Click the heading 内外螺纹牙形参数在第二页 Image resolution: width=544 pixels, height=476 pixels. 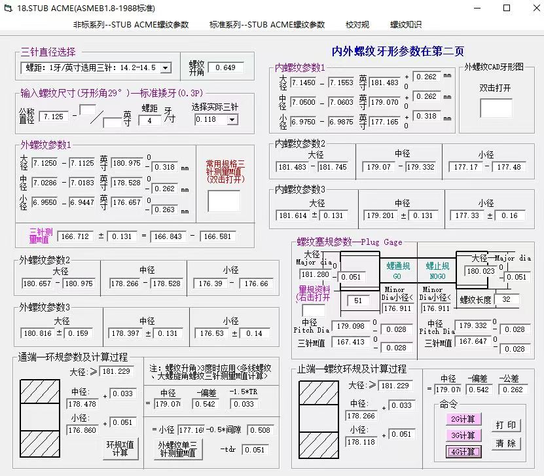[397, 51]
